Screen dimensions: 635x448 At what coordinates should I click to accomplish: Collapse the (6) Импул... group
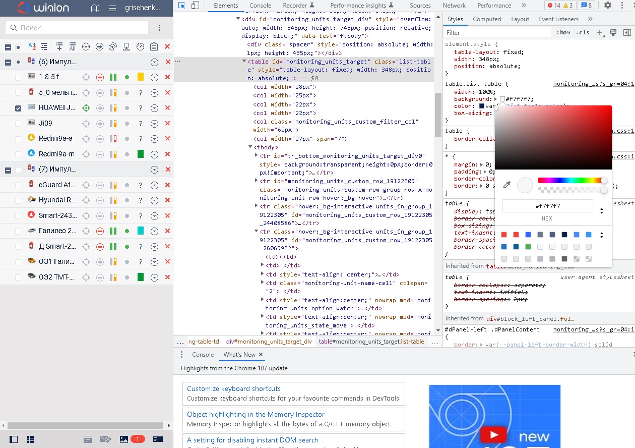8,62
